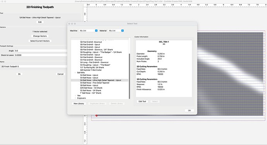Click the toolpath Name field

(34, 67)
